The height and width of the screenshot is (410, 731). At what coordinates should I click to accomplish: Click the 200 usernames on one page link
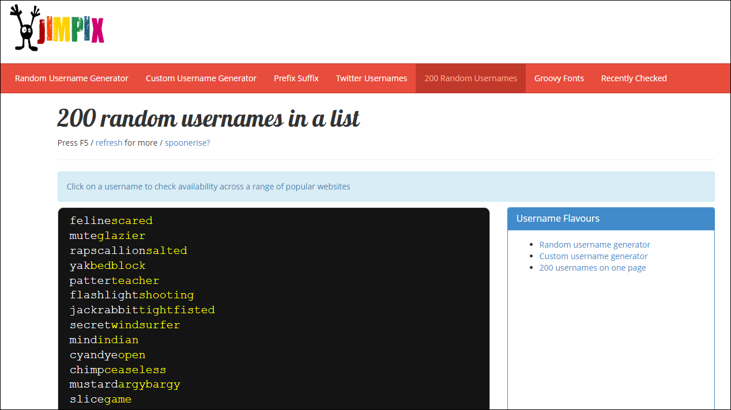(x=592, y=268)
